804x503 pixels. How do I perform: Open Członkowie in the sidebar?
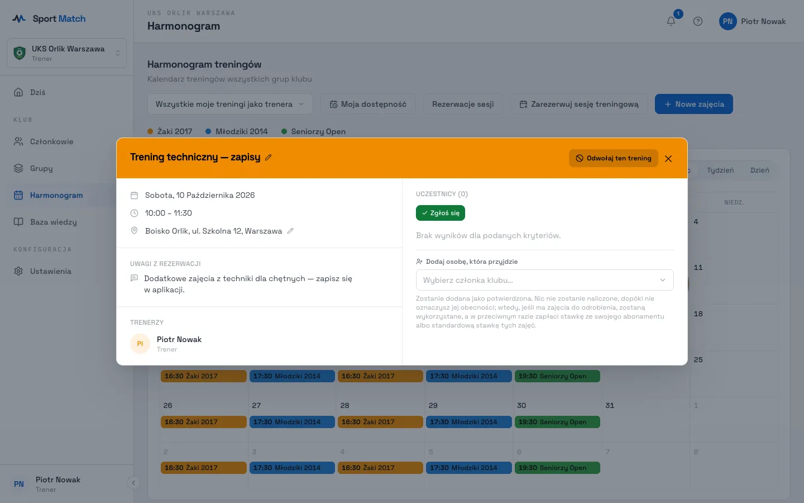coord(66,141)
